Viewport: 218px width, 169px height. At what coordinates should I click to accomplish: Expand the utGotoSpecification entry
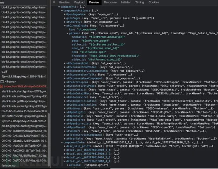65,101
